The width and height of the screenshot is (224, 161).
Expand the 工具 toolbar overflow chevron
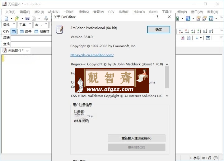point(30,24)
